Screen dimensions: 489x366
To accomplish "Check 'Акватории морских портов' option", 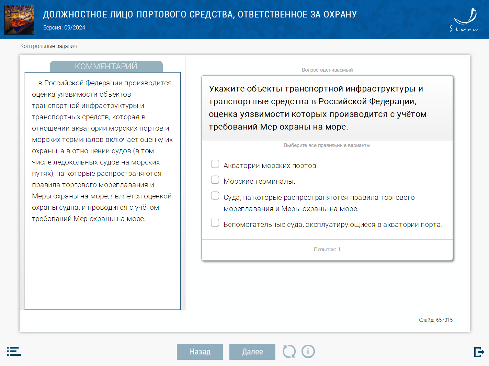I will pos(215,164).
